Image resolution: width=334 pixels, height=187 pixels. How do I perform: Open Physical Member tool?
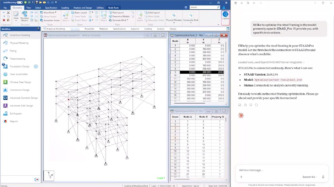174,17
